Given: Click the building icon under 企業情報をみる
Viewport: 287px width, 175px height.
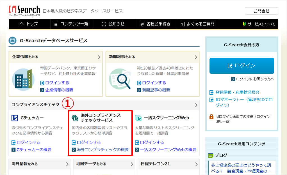Looking at the screenshot, I should tap(23, 78).
